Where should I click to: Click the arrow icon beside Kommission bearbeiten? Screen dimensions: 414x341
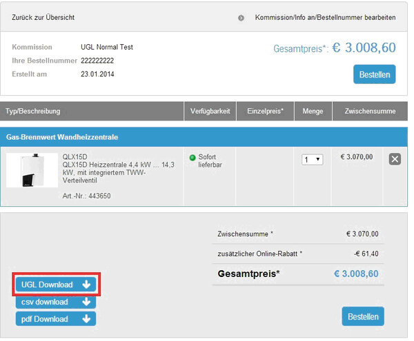(241, 17)
